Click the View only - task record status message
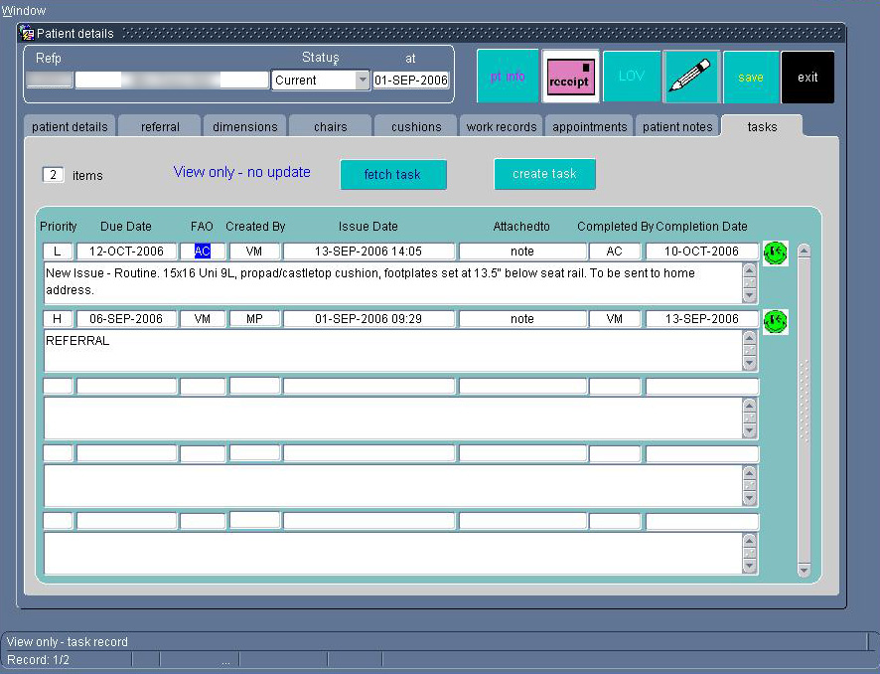880x674 pixels. (68, 642)
